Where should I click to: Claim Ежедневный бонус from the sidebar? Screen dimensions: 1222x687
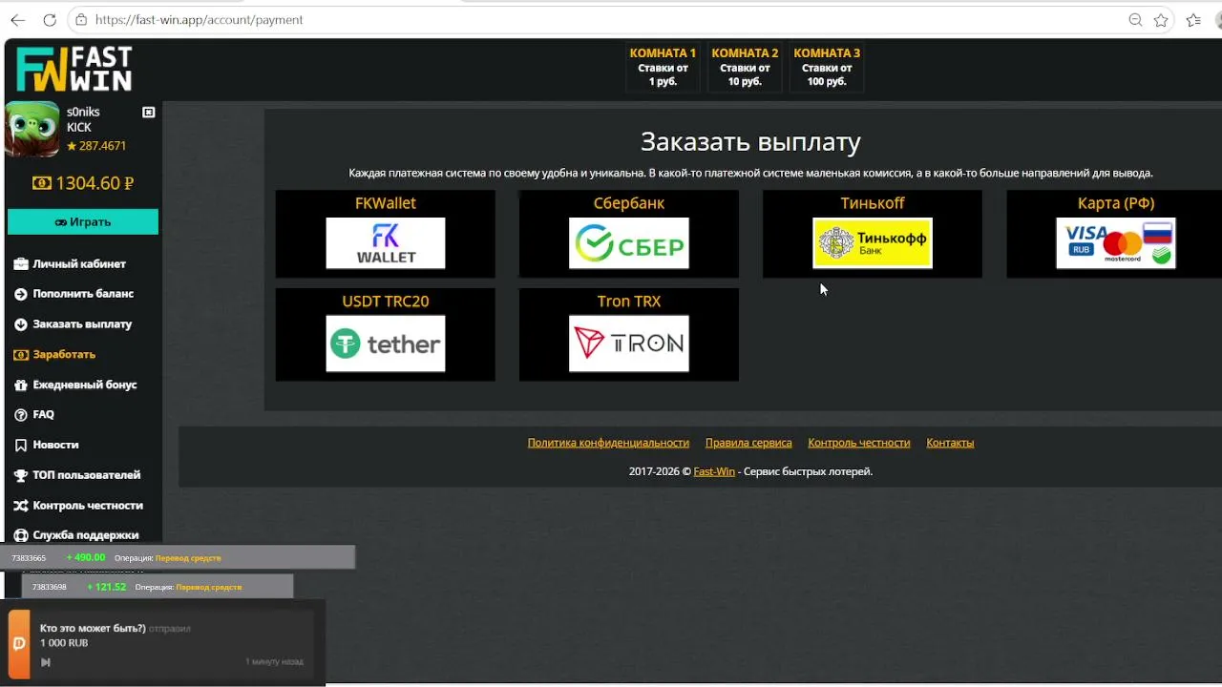click(x=85, y=385)
